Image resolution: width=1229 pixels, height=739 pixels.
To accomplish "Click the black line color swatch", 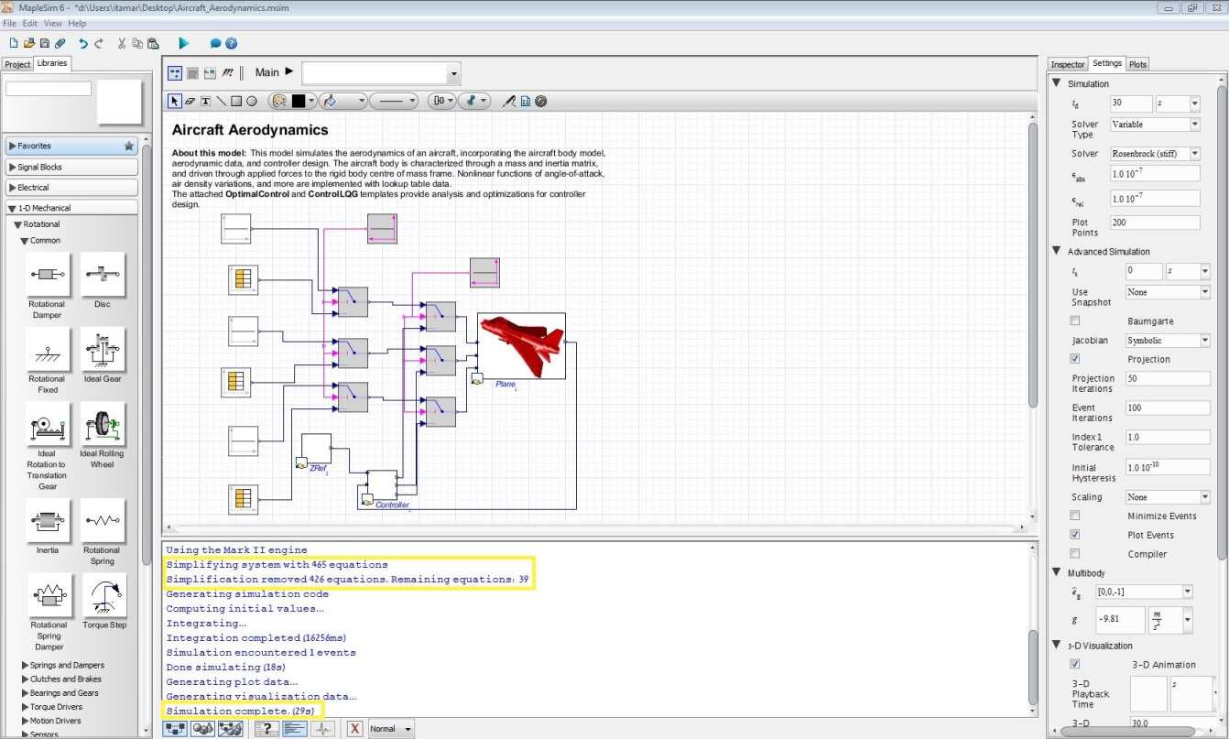I will [298, 101].
